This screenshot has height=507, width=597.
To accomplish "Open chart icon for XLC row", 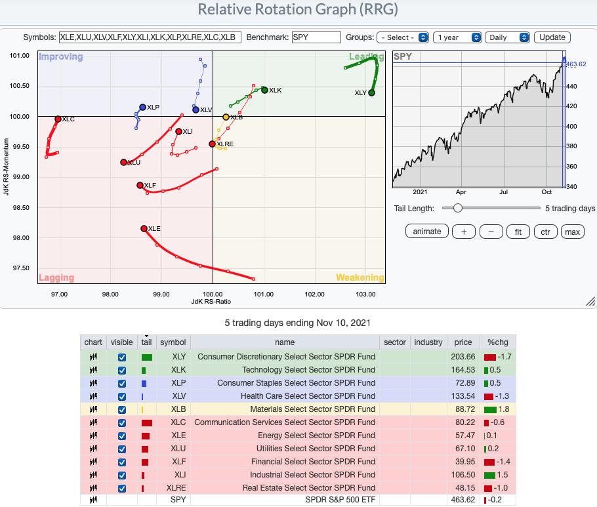I will click(x=93, y=422).
